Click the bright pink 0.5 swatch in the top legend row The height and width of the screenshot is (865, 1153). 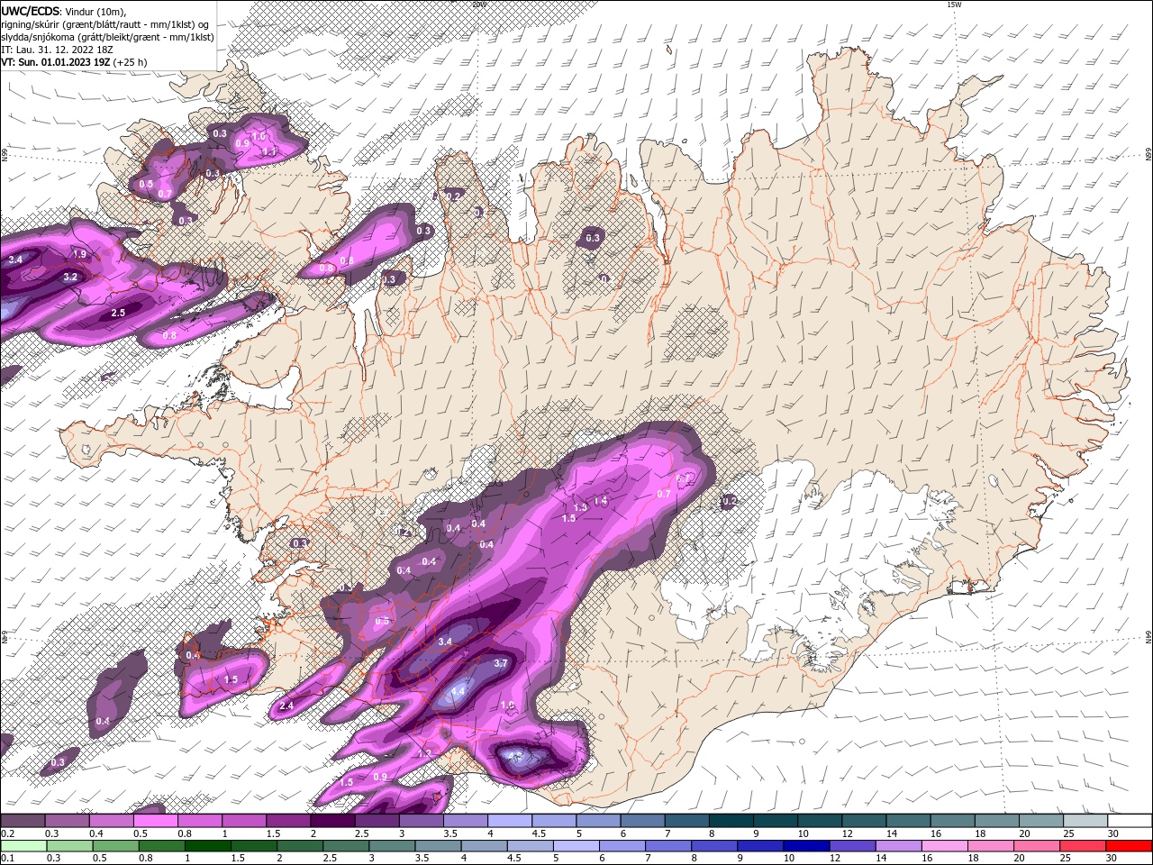155,821
